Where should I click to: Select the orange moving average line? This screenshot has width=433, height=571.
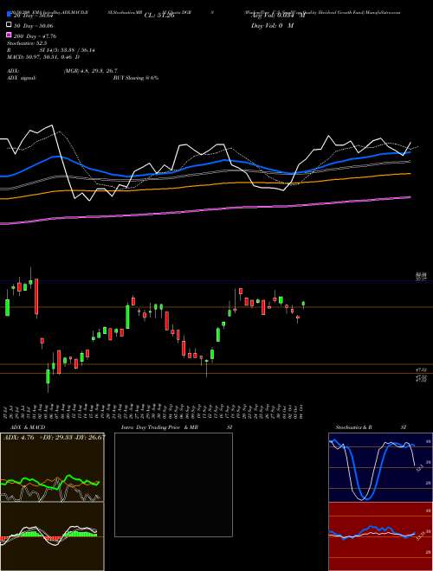coord(204,186)
